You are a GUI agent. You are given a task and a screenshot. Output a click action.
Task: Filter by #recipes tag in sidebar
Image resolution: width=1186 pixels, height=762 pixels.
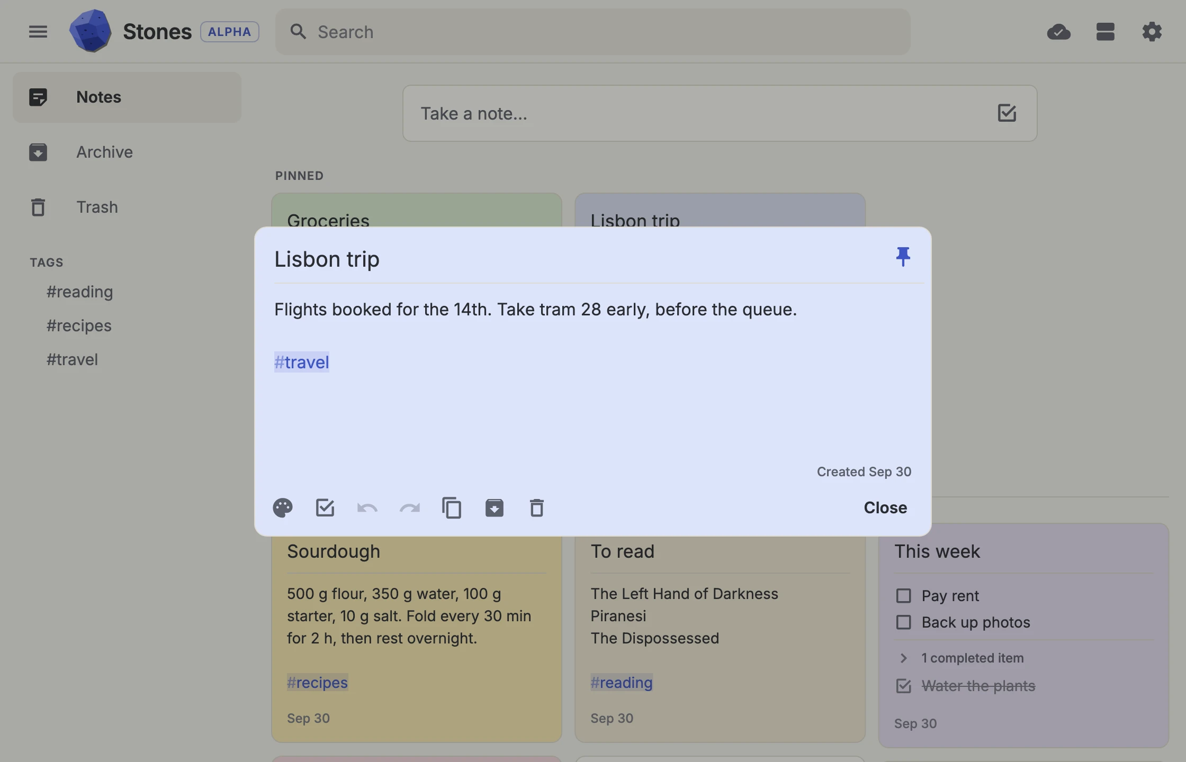pos(79,326)
